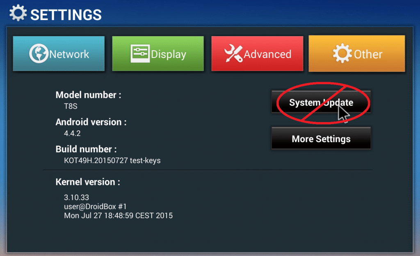Switch to the Display settings tab
The height and width of the screenshot is (256, 420).
(x=158, y=54)
